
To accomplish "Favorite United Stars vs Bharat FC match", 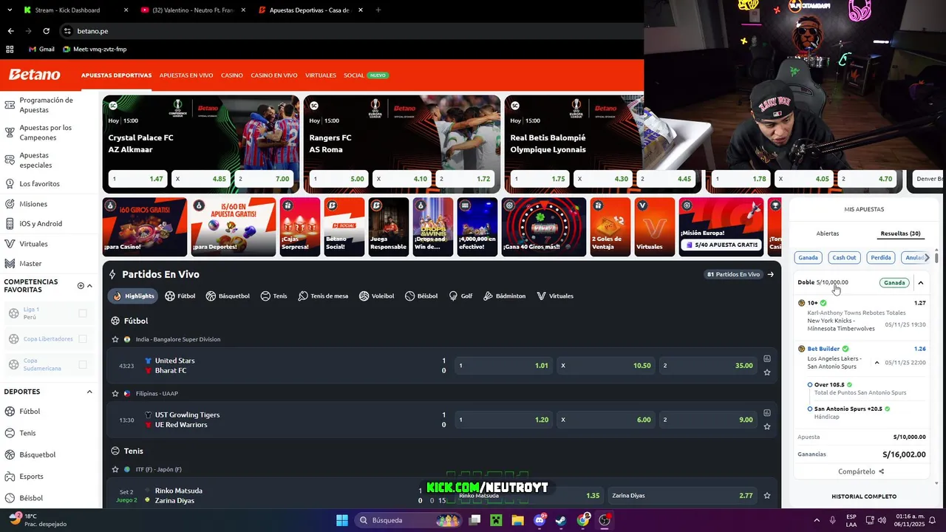I will point(767,372).
